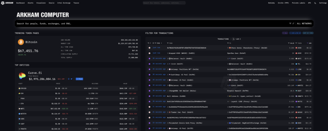The height and width of the screenshot is (131, 328).
Task: Open OpenSea User (0x4e9) recipient
Action: point(236,53)
